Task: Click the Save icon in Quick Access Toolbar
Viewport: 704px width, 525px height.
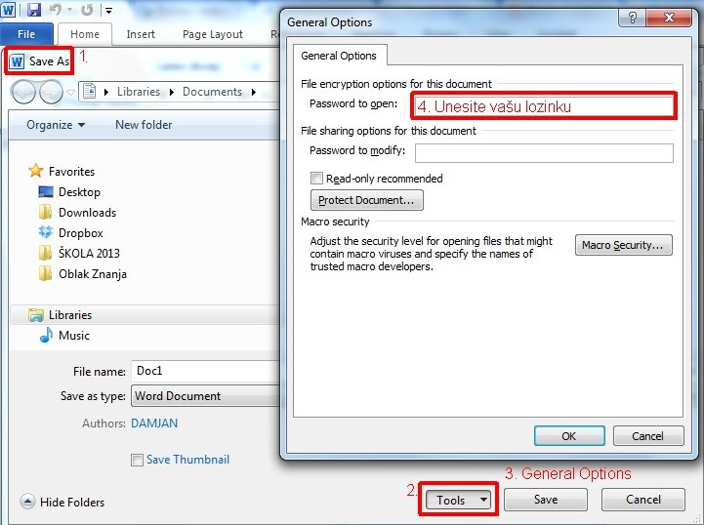Action: coord(34,10)
